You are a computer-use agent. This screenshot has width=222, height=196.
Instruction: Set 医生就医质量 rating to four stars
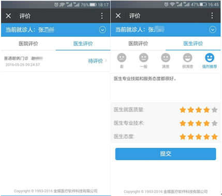[206, 110]
